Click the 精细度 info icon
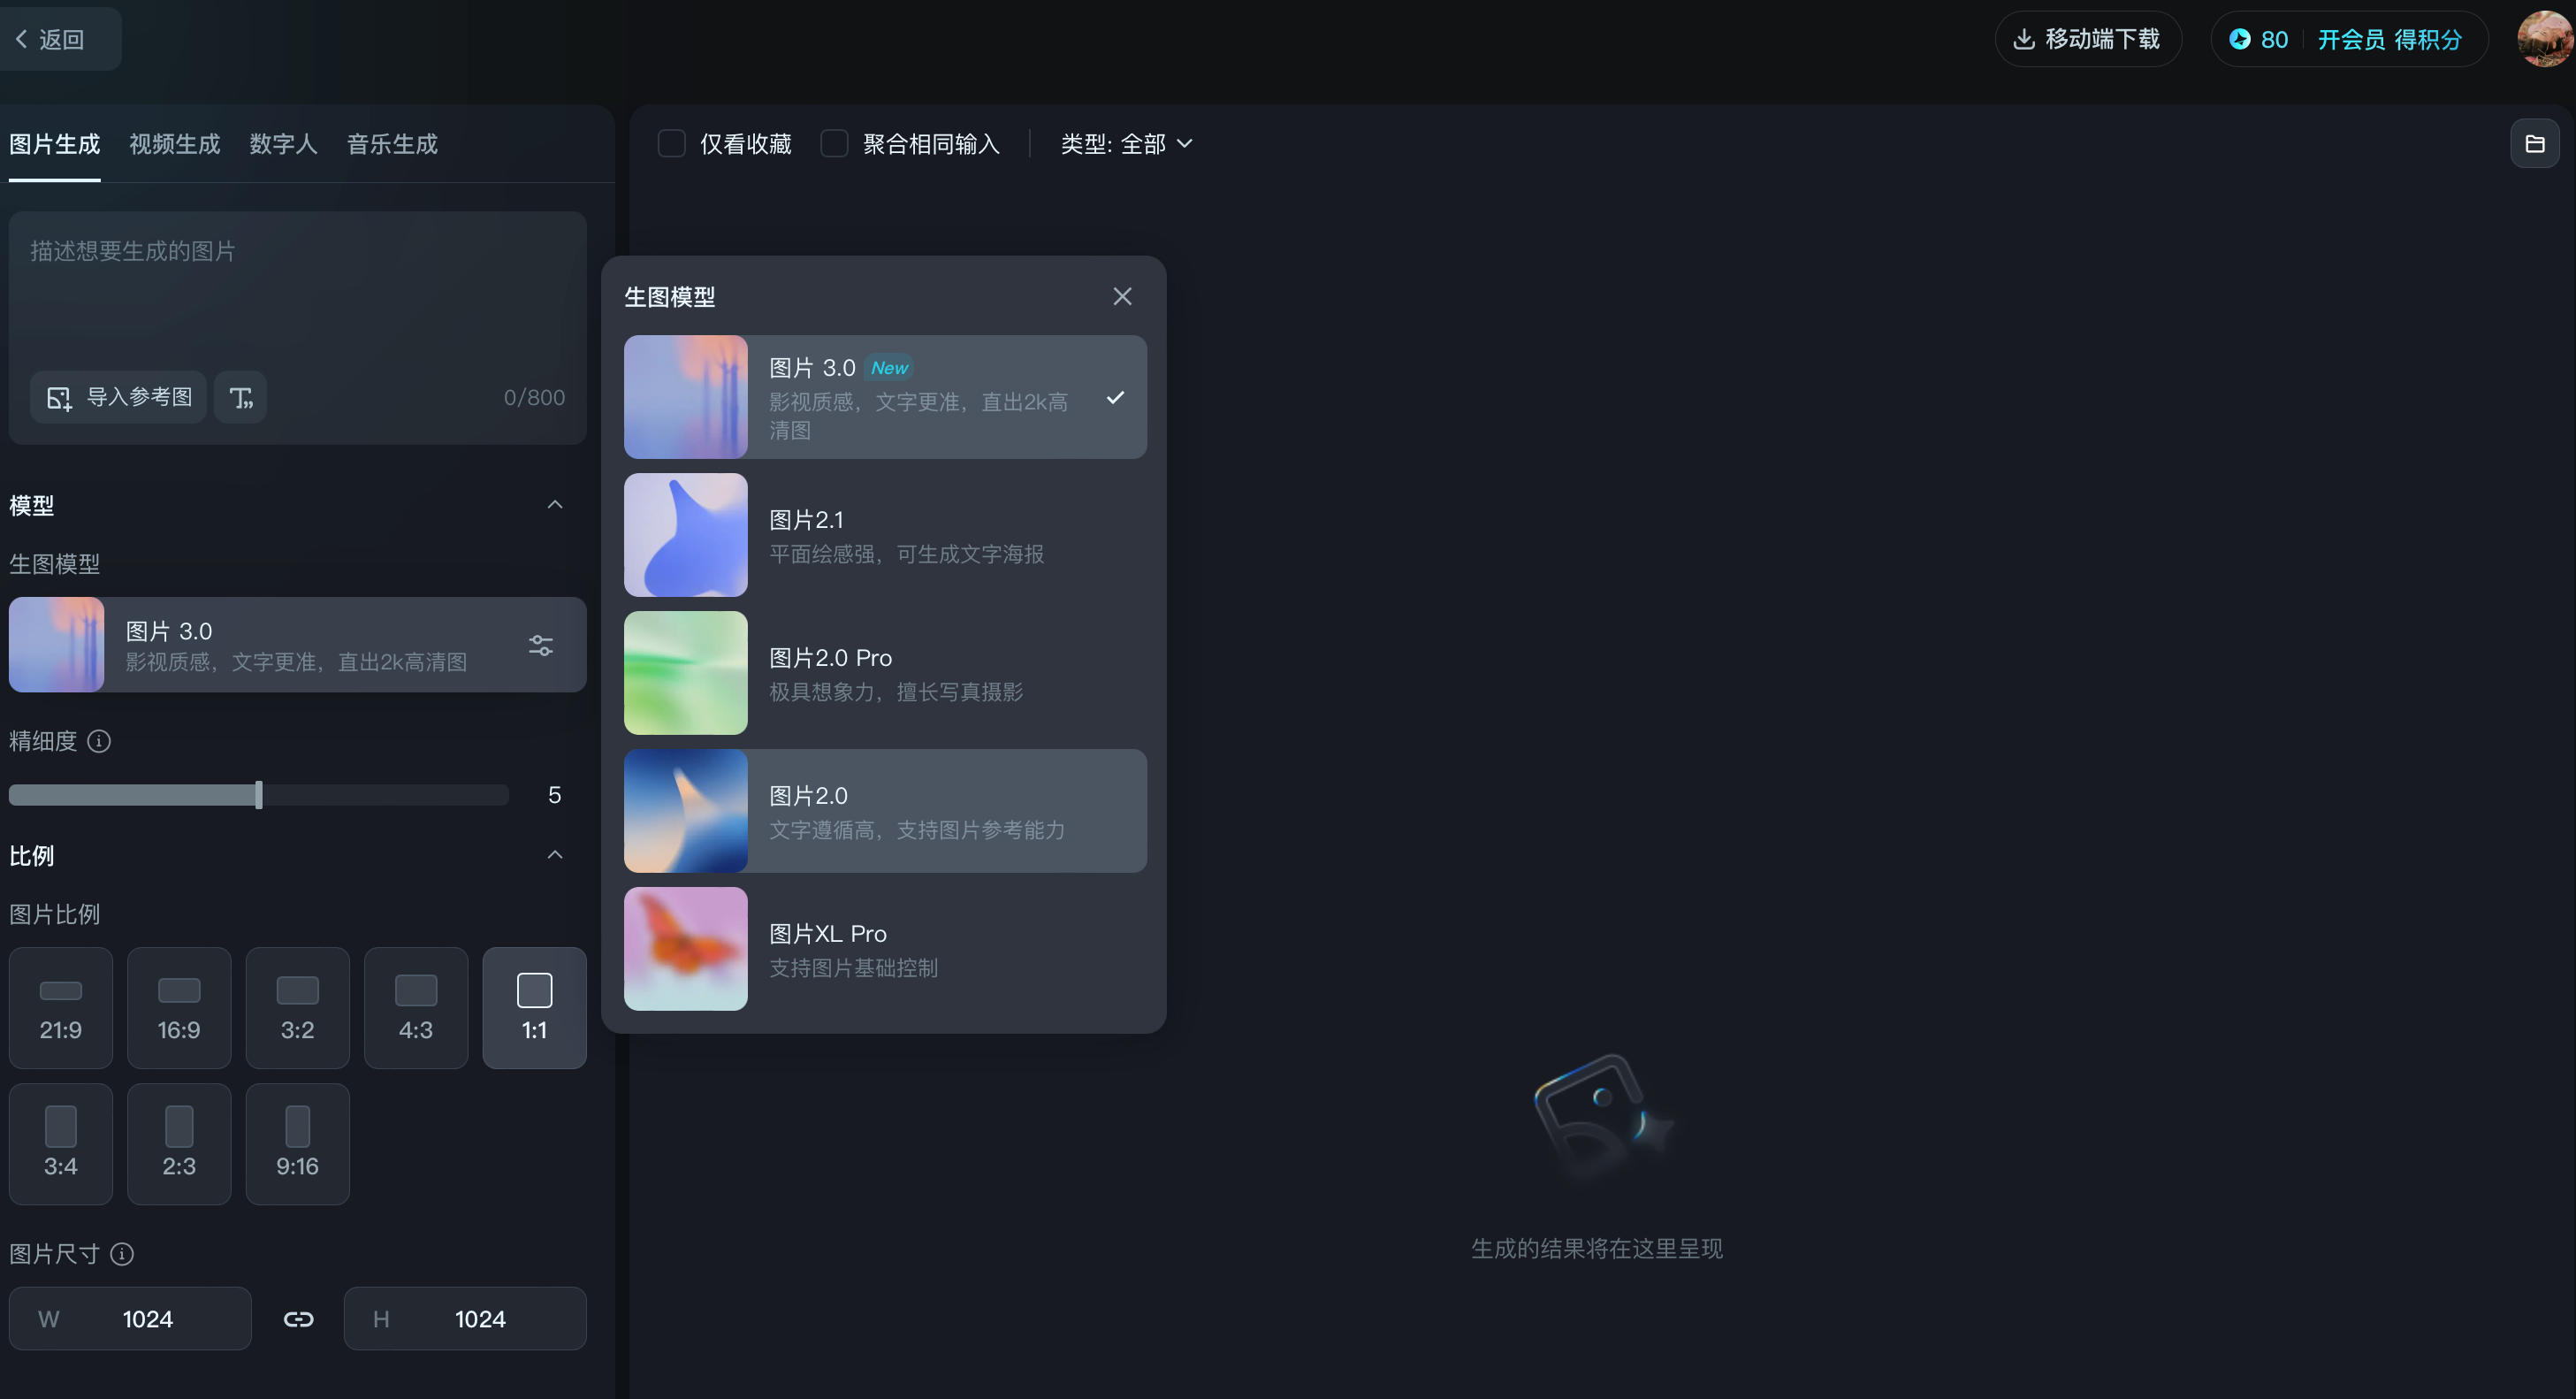 pyautogui.click(x=99, y=741)
